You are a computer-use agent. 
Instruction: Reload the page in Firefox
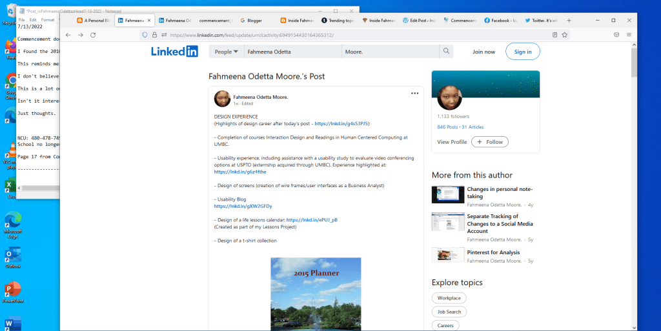pyautogui.click(x=93, y=35)
